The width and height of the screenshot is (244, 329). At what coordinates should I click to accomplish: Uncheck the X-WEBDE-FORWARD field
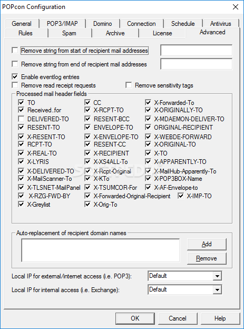(148, 137)
